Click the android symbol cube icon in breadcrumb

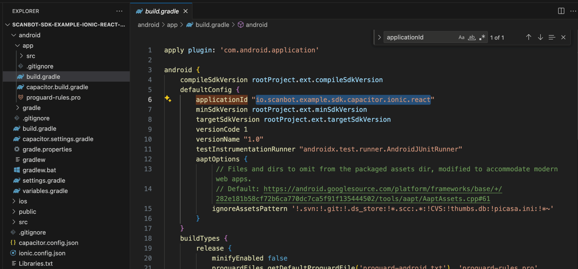[x=241, y=25]
